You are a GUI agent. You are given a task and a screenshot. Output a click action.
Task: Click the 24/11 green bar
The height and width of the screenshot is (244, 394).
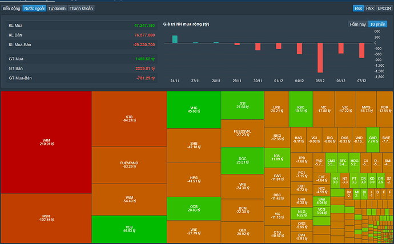click(175, 39)
